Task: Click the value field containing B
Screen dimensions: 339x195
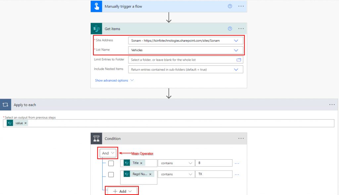Action: pos(214,163)
